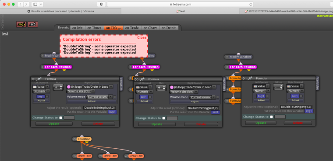The height and width of the screenshot is (161, 333).
Task: Toggle the Safari sidebar
Action: (x=35, y=4)
